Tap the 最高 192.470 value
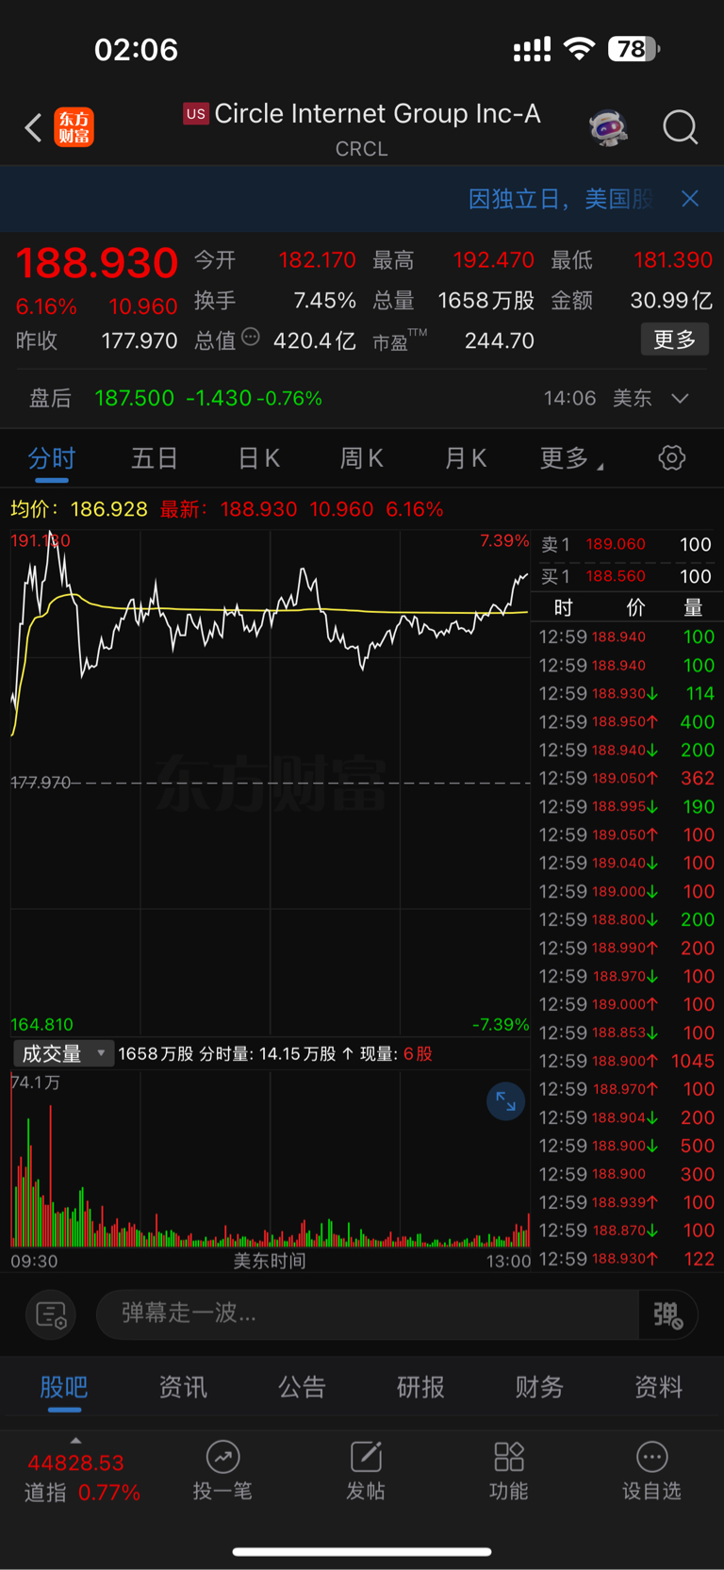Image resolution: width=724 pixels, height=1570 pixels. coord(493,260)
